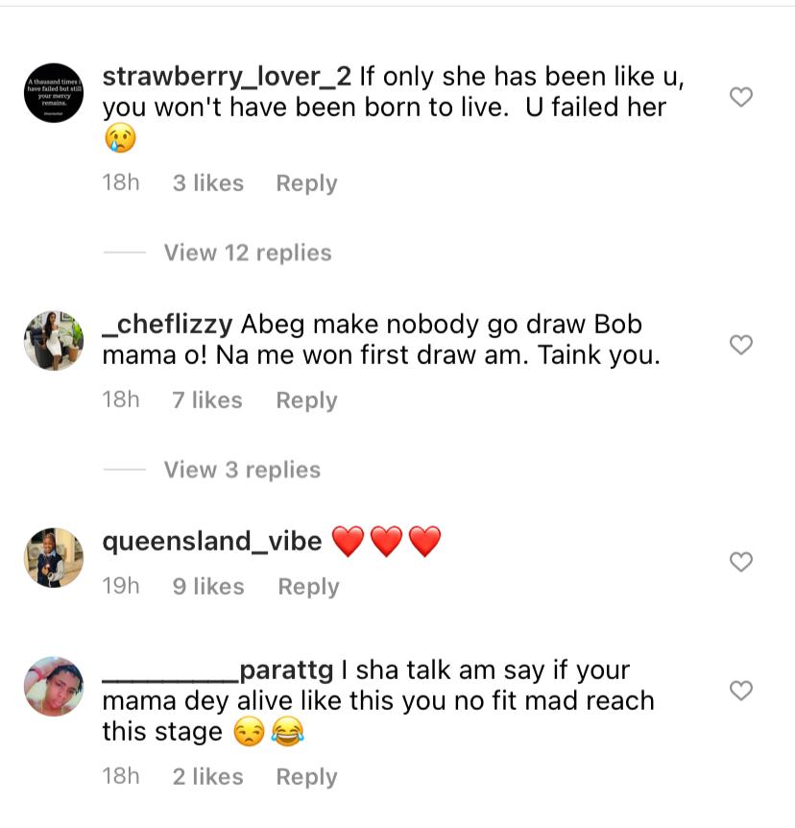Viewport: 795px width, 828px height.
Task: View 3 likes on strawberry_lover_2's comment
Action: [208, 183]
